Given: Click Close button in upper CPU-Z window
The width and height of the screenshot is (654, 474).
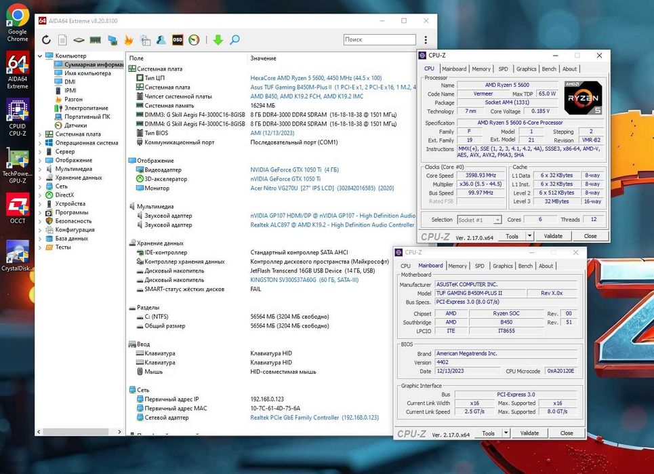Looking at the screenshot, I should (590, 236).
